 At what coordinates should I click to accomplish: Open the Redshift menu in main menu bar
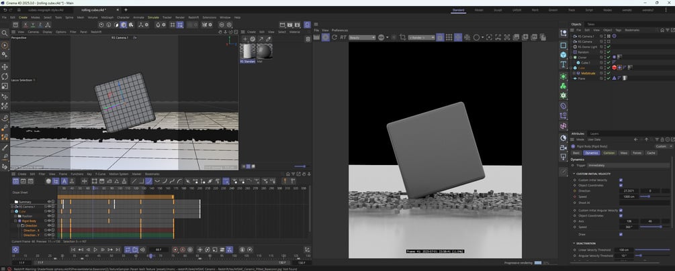pos(193,17)
